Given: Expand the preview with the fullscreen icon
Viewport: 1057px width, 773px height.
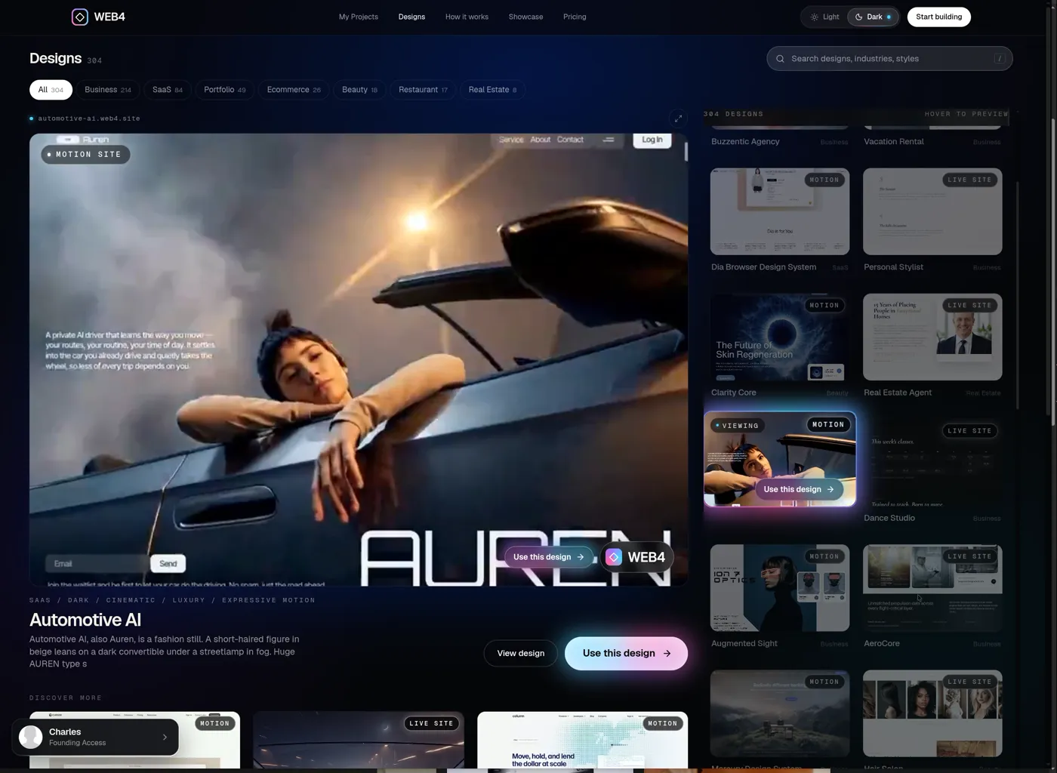Looking at the screenshot, I should pos(678,119).
